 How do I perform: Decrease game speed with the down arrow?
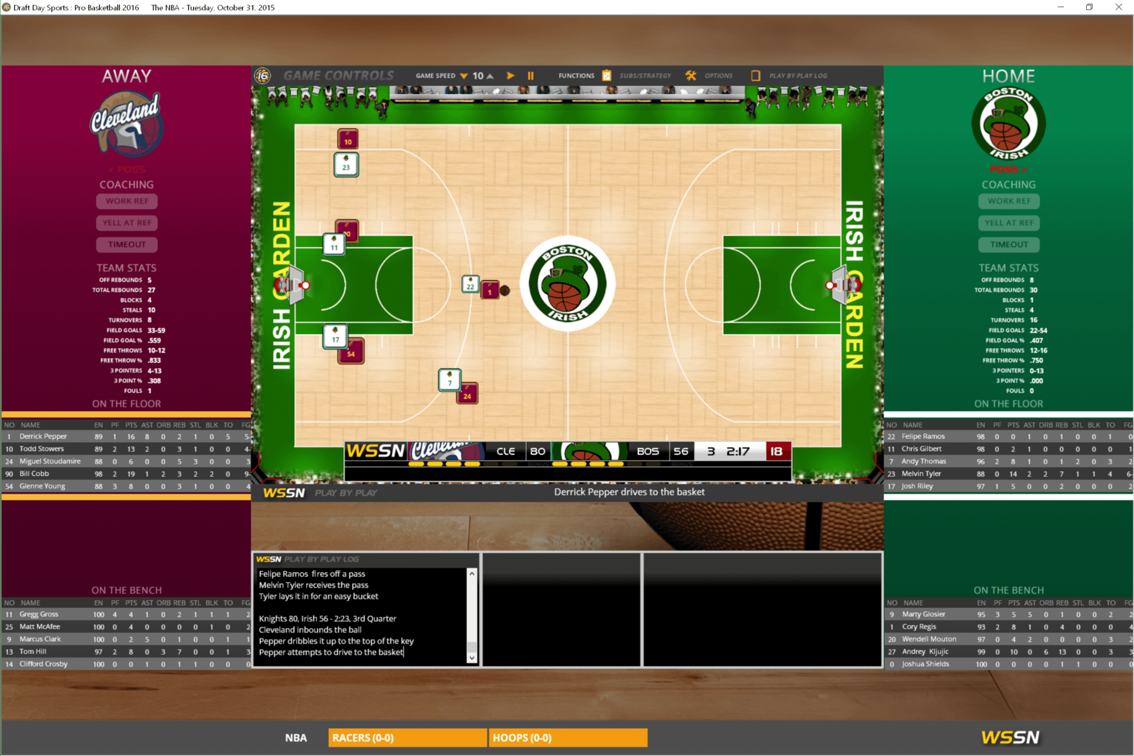point(463,76)
